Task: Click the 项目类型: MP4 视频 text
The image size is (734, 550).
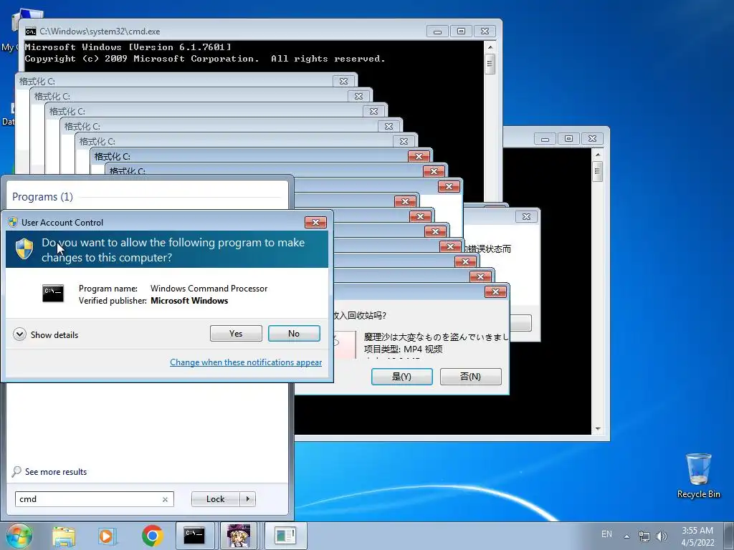Action: coord(403,349)
